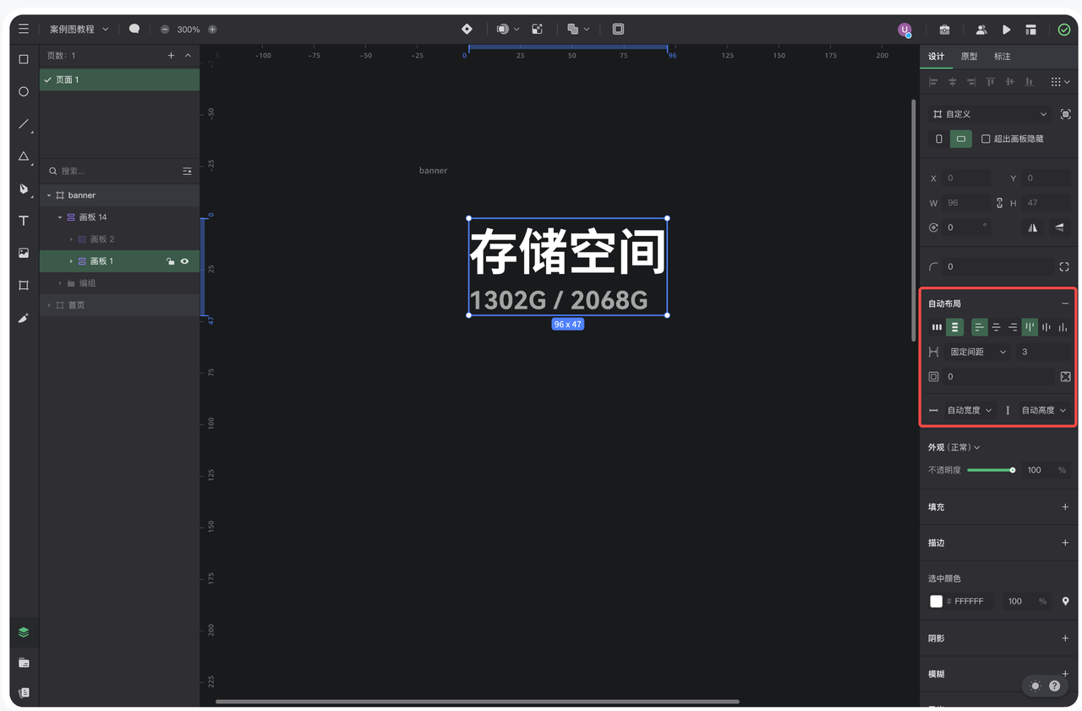Toggle lock on 画板 1 layer

point(170,261)
